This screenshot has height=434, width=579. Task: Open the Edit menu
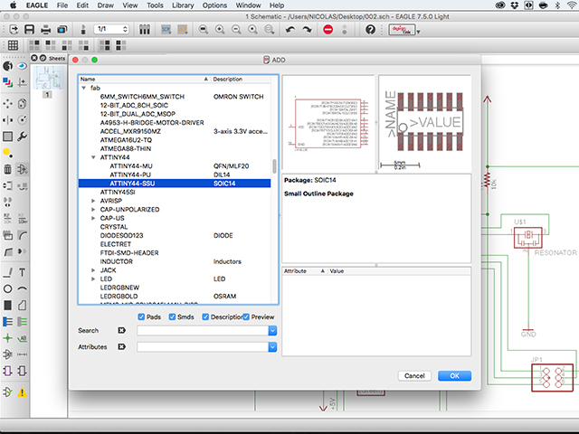(82, 5)
